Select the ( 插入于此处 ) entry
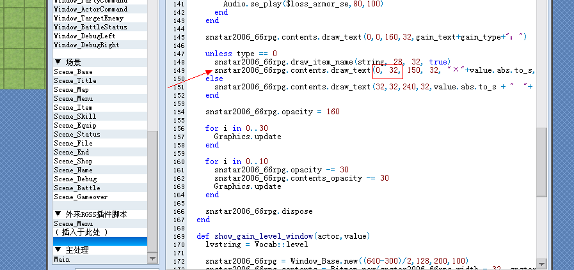The image size is (574, 270). pyautogui.click(x=100, y=232)
